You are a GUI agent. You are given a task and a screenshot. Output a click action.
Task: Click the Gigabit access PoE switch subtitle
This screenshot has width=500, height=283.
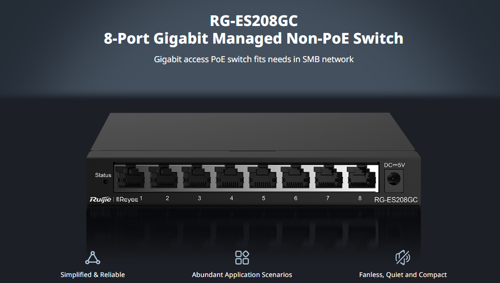coord(254,59)
